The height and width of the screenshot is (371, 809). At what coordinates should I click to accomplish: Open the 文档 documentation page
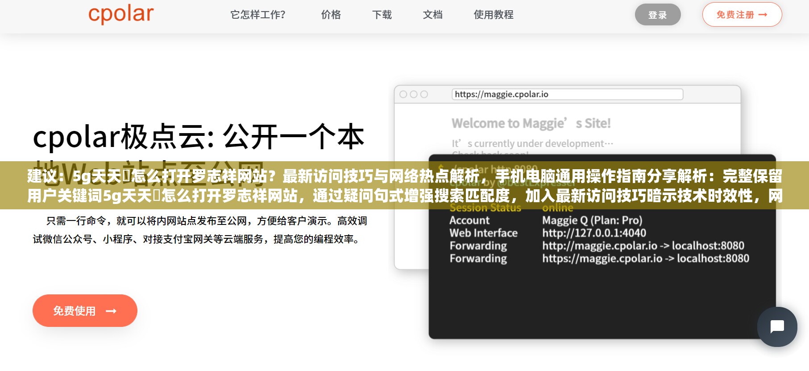click(x=433, y=15)
